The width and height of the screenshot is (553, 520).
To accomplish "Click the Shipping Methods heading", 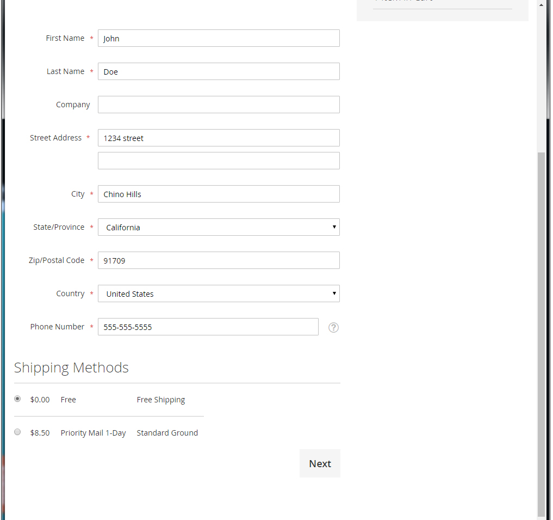I will (x=71, y=368).
